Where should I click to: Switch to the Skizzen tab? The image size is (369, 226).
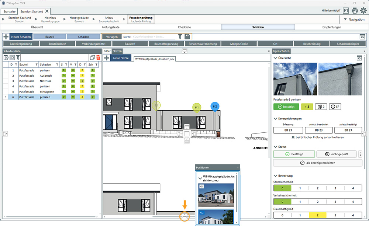[x=117, y=51]
